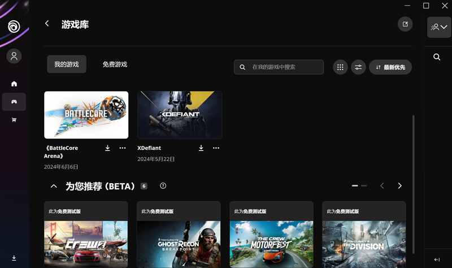Open the filter sliders icon

coord(358,67)
